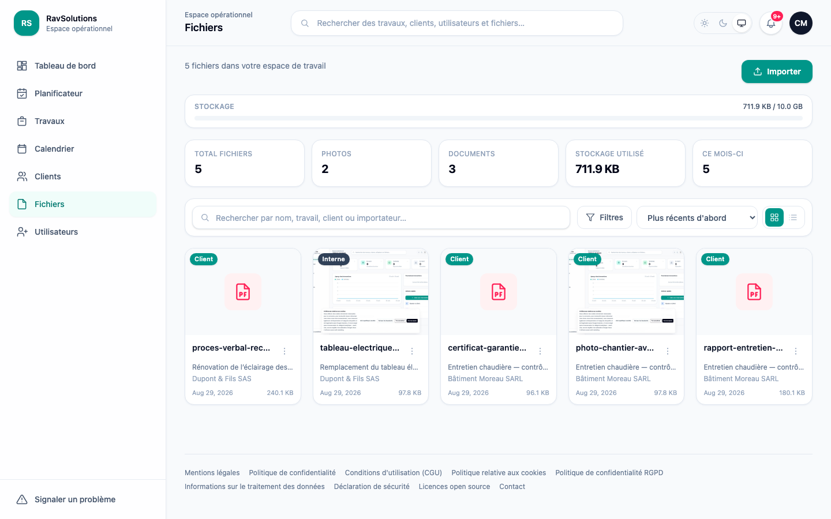
Task: Click the RS RavSolutions logo
Action: (x=27, y=23)
